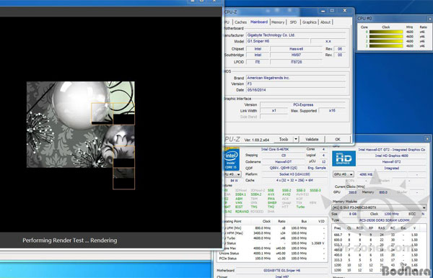Click the Validate button in CPU-Z
The width and height of the screenshot is (433, 278).
coord(312,140)
